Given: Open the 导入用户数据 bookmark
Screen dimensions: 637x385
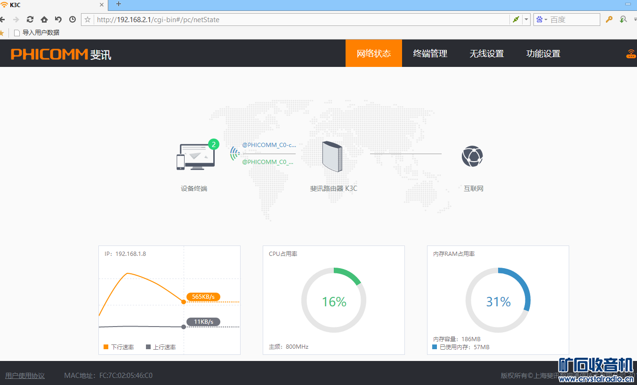Looking at the screenshot, I should pyautogui.click(x=37, y=33).
